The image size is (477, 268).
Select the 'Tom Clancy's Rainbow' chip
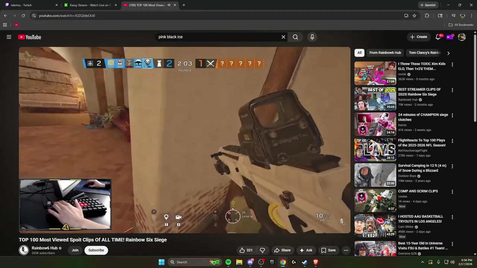[424, 53]
